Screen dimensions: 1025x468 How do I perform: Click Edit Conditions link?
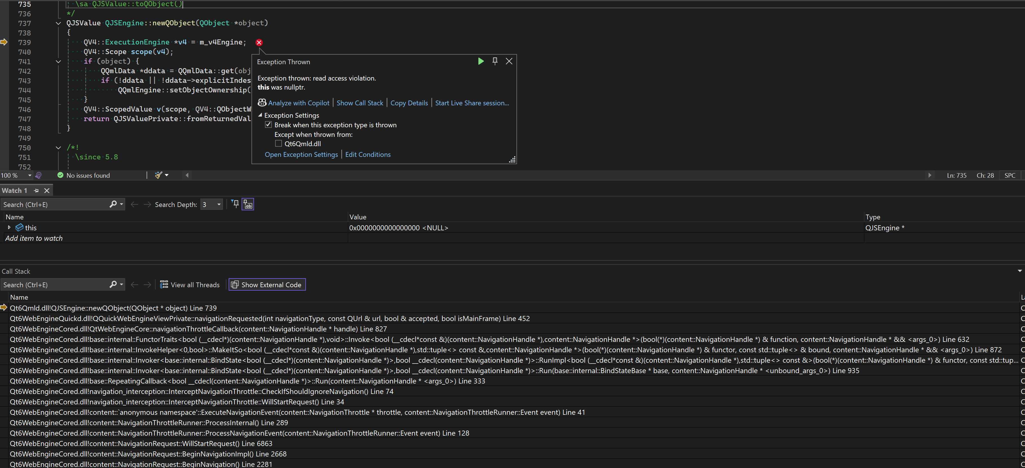[368, 155]
